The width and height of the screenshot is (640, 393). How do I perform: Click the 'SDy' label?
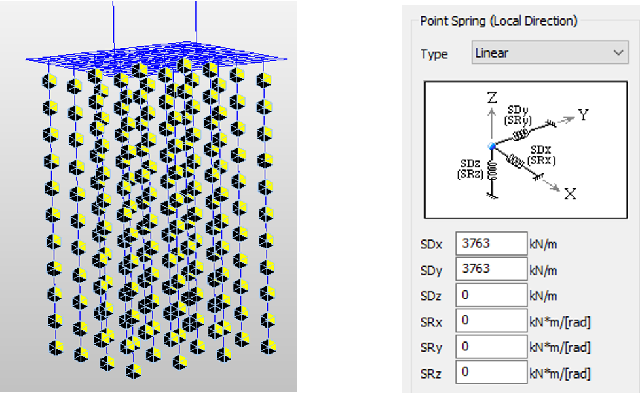(431, 271)
